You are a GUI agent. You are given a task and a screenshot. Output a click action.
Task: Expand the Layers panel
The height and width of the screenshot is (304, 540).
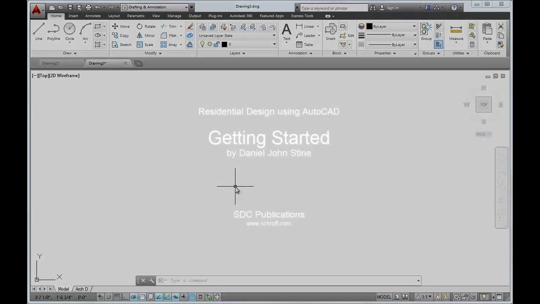click(x=237, y=53)
